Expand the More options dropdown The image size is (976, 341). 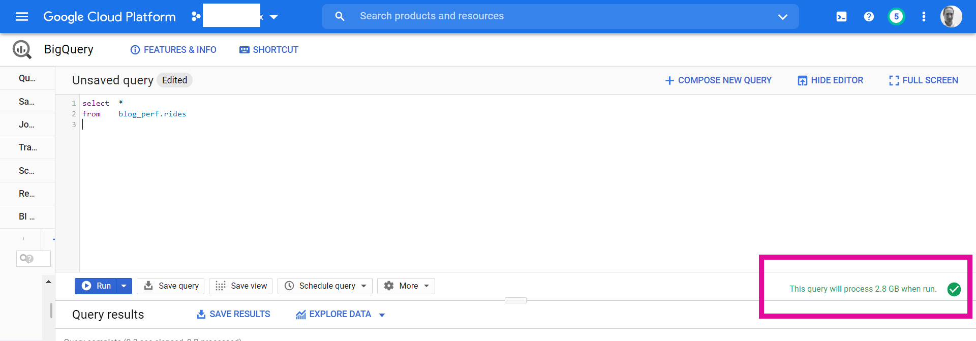[426, 286]
